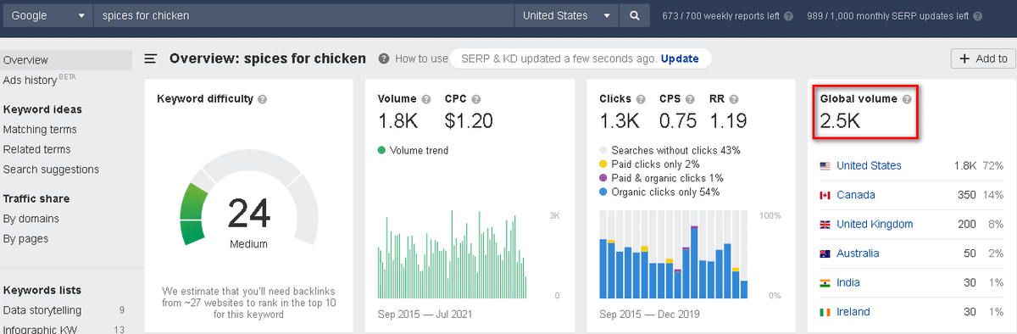This screenshot has width=1017, height=334.
Task: Click help icon beside Global volume
Action: click(x=907, y=99)
